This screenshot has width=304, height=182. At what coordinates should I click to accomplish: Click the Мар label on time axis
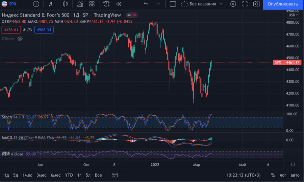click(196, 165)
